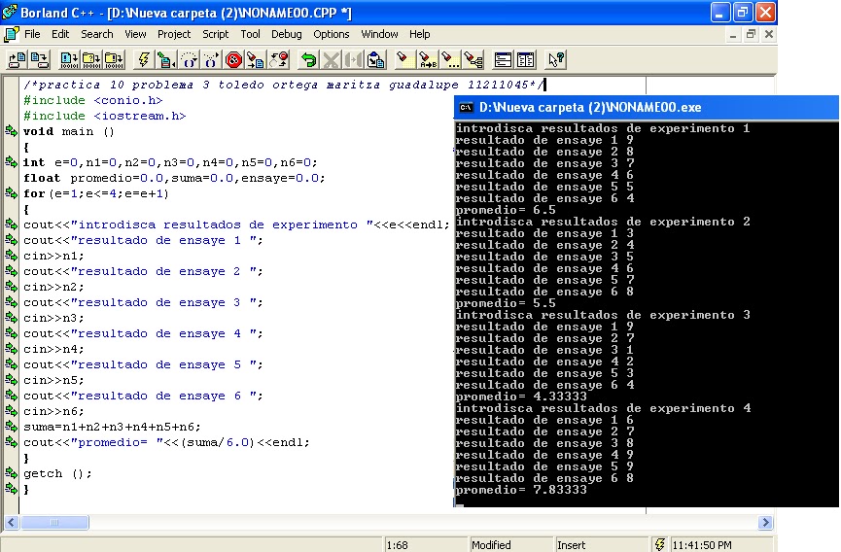Click the gutter marker beside the 'for(e=1' line
The width and height of the screenshot is (841, 552).
point(11,193)
